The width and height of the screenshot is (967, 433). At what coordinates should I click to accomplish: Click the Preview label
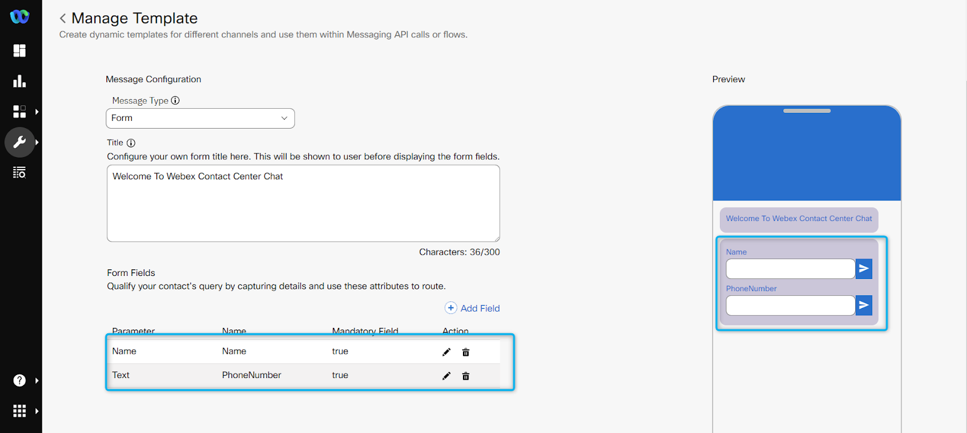coord(729,79)
